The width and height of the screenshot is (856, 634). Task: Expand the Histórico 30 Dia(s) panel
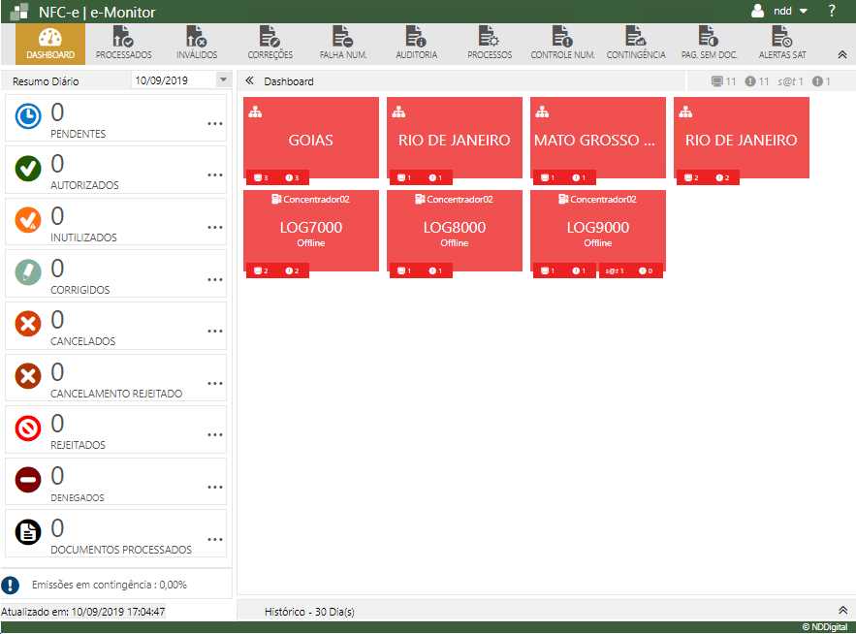click(x=841, y=611)
